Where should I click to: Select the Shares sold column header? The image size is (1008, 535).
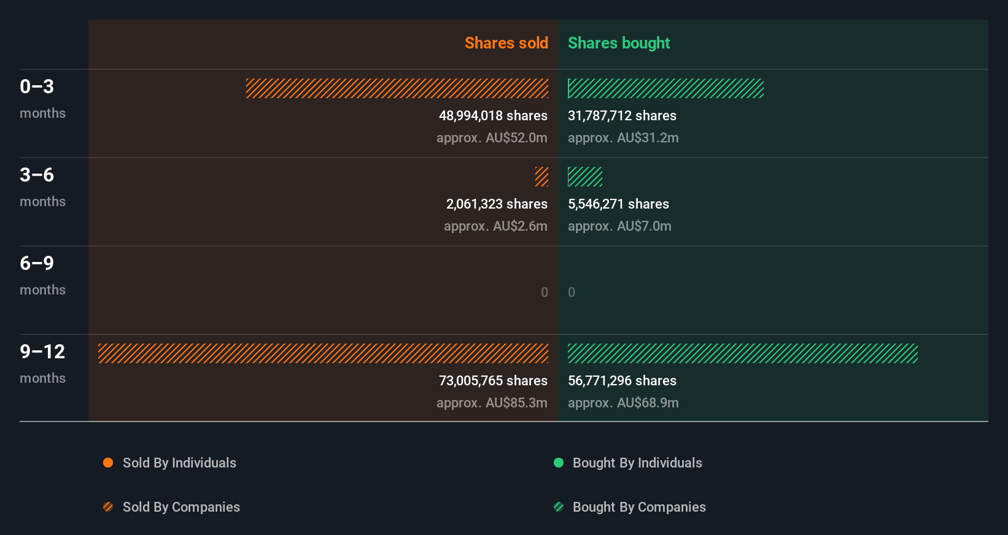tap(506, 43)
